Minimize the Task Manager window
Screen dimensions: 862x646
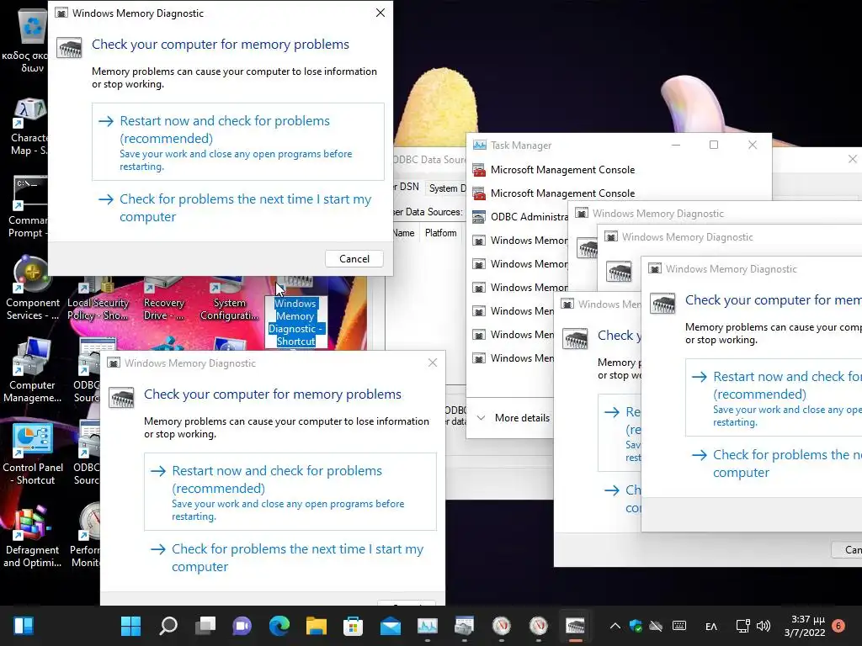click(676, 145)
